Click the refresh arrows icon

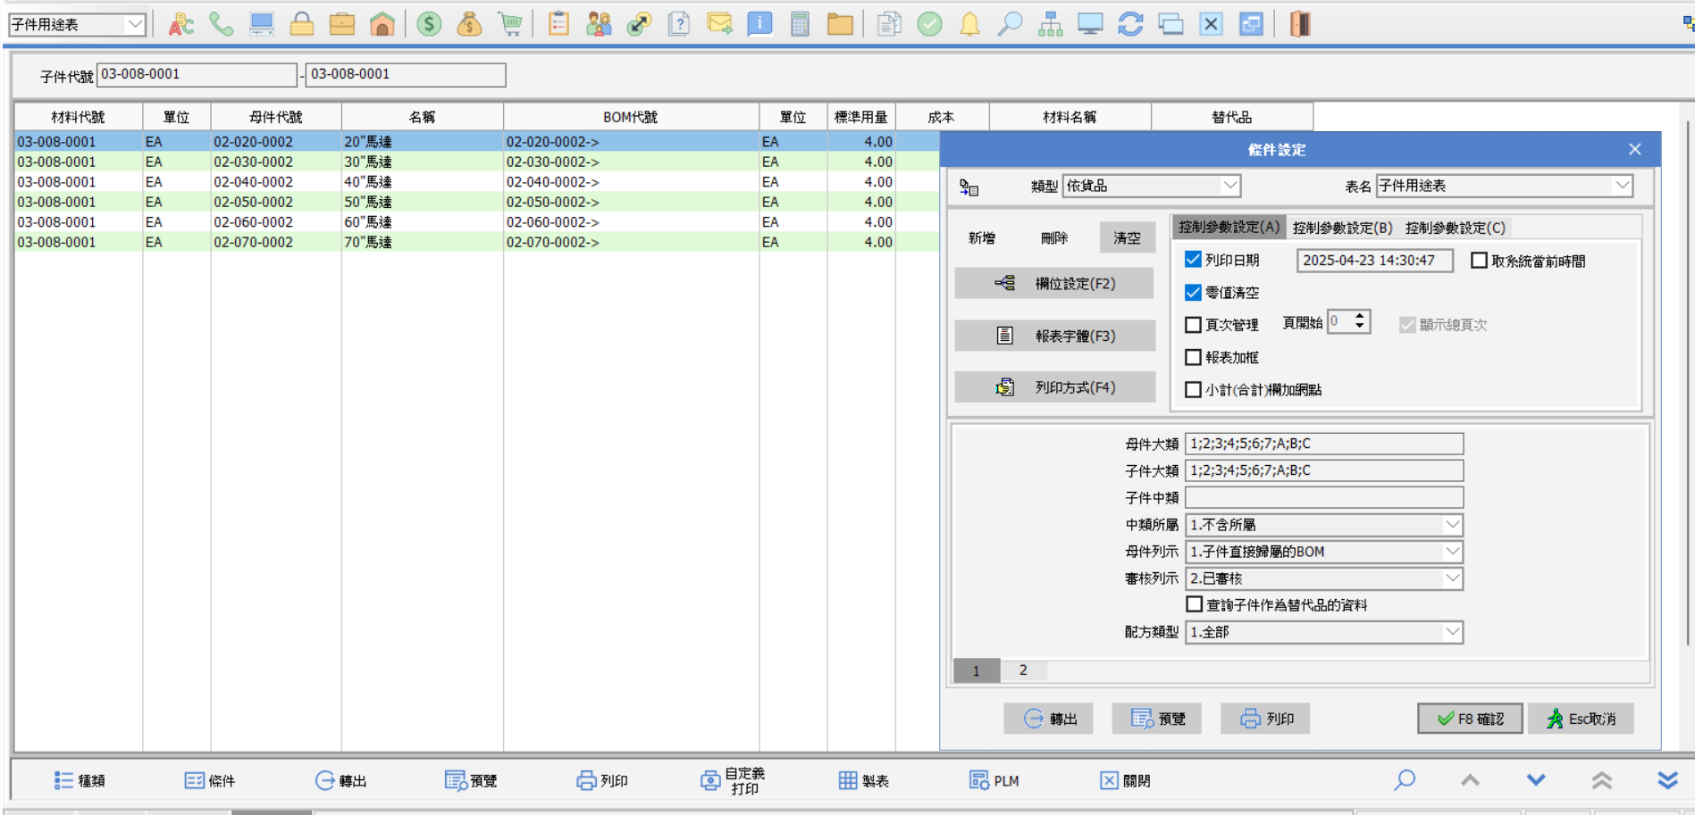pos(1130,24)
